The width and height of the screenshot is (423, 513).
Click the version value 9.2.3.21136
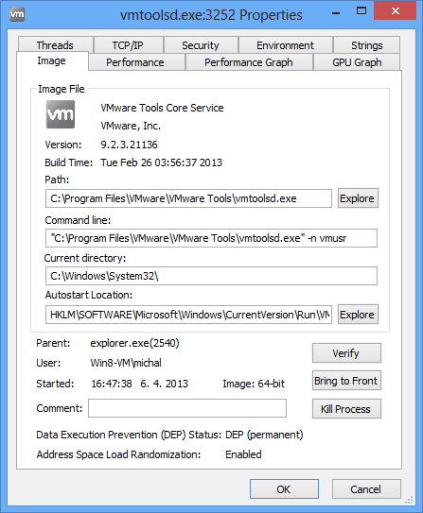pyautogui.click(x=129, y=145)
